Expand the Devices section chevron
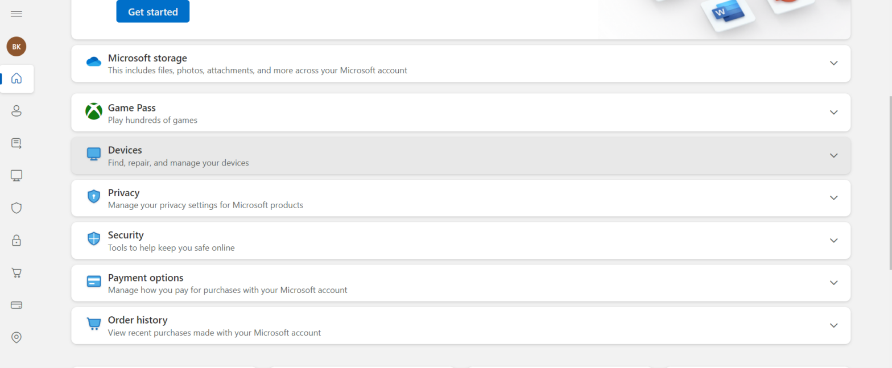Image resolution: width=892 pixels, height=368 pixels. point(833,155)
